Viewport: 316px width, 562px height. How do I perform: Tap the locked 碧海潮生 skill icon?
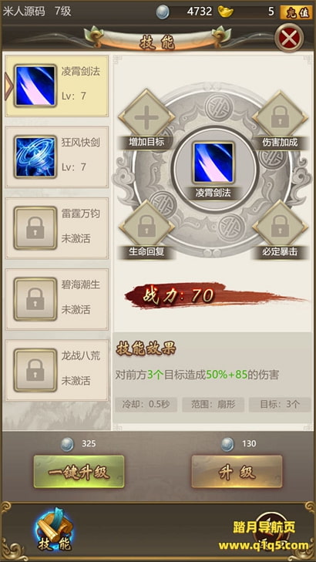pyautogui.click(x=35, y=299)
